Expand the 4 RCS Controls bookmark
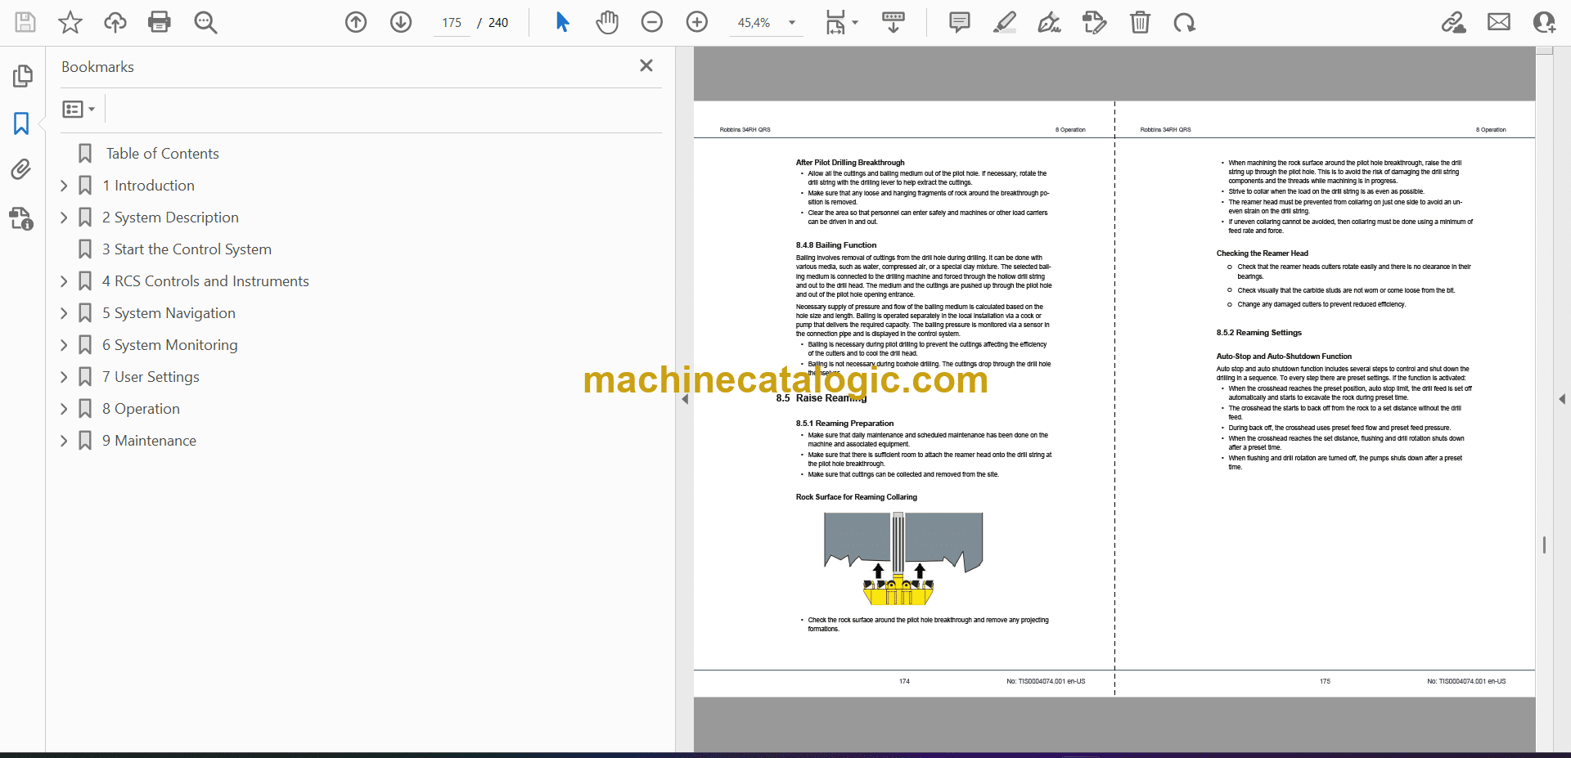 pyautogui.click(x=64, y=281)
